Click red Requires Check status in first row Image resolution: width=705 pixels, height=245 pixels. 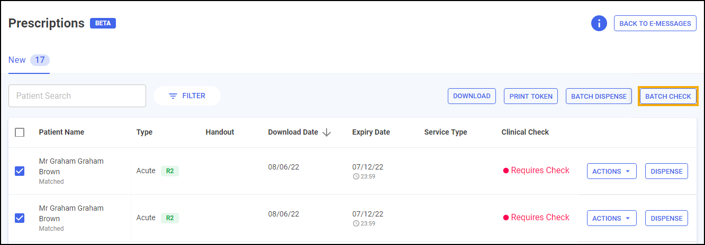[536, 171]
